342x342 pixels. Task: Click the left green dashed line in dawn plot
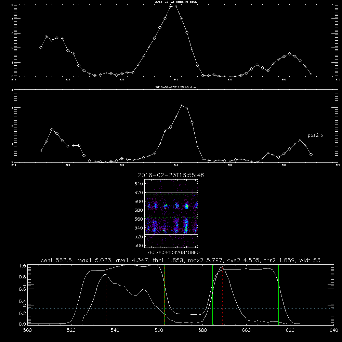pyautogui.click(x=109, y=40)
